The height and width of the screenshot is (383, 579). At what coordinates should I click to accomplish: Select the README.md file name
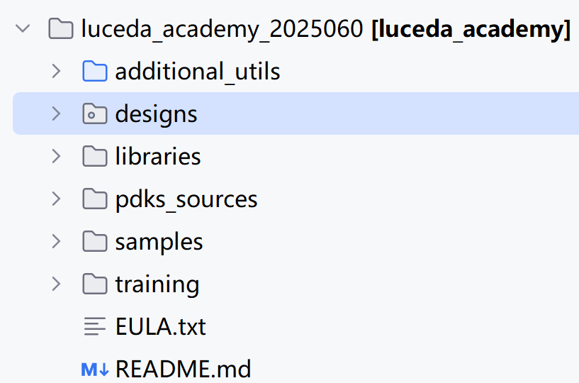183,370
